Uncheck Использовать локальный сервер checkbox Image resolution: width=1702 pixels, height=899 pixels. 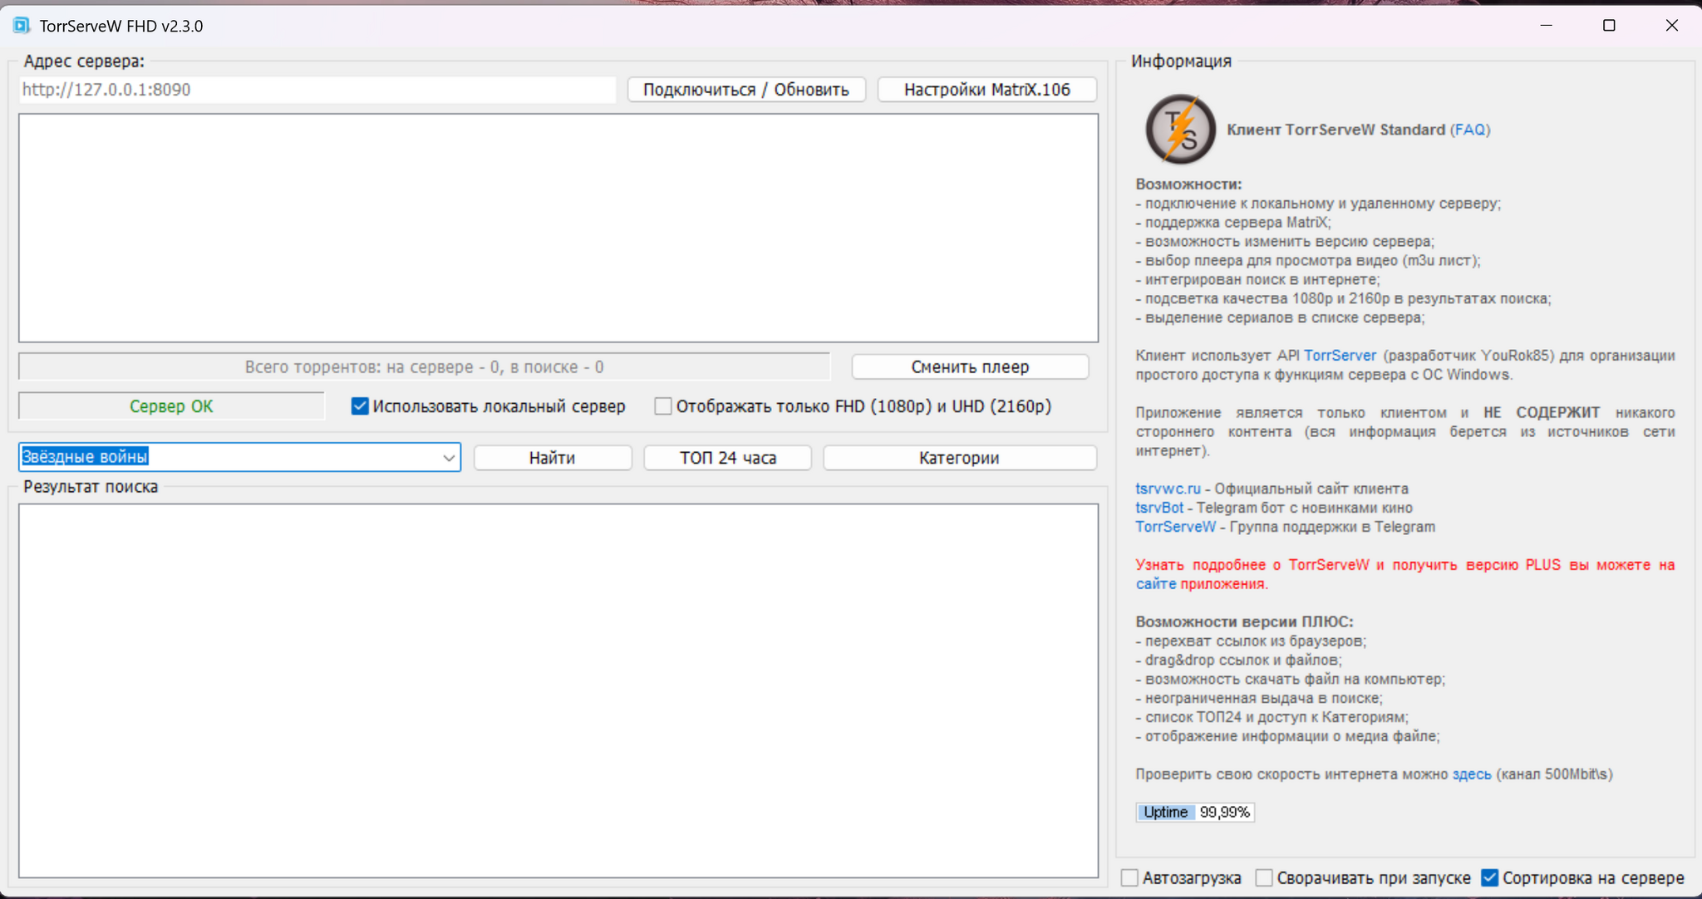click(x=360, y=406)
